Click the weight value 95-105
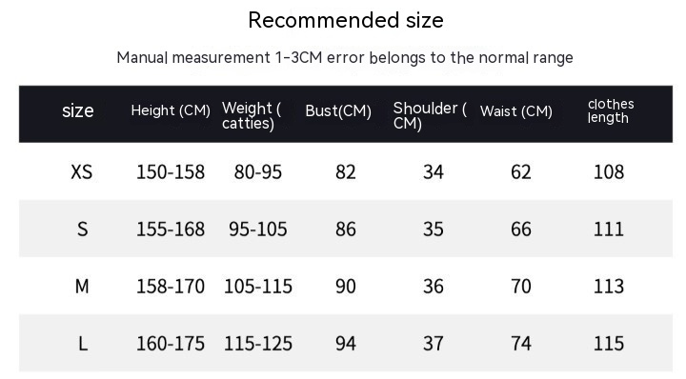 (258, 229)
